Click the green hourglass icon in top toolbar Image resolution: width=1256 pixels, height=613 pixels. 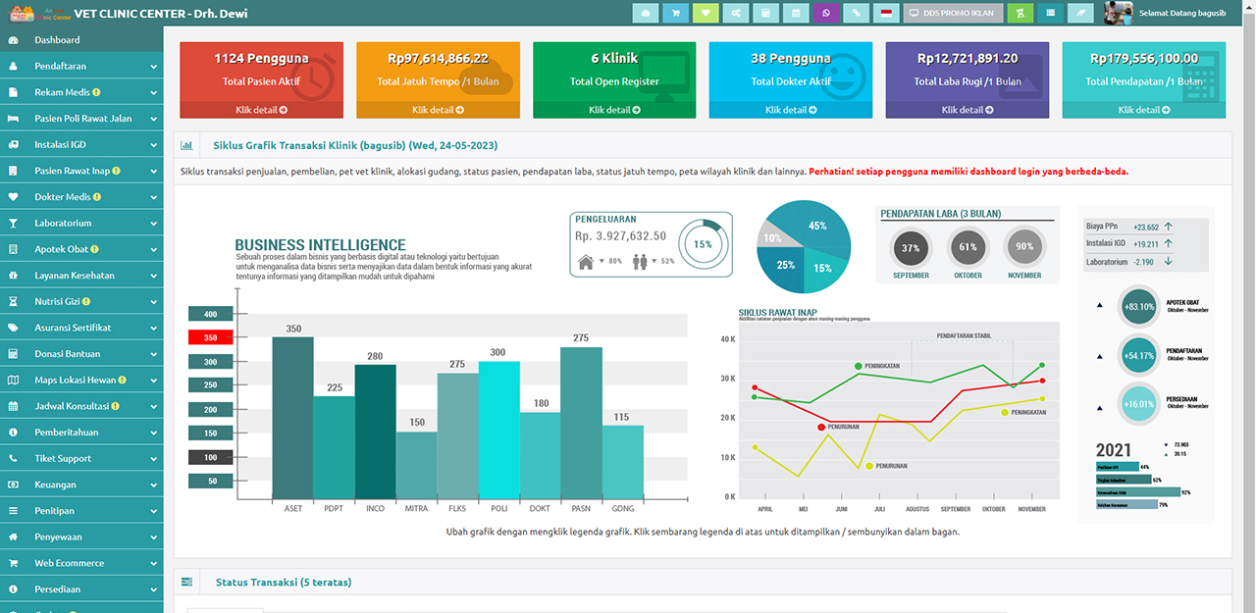[1020, 13]
